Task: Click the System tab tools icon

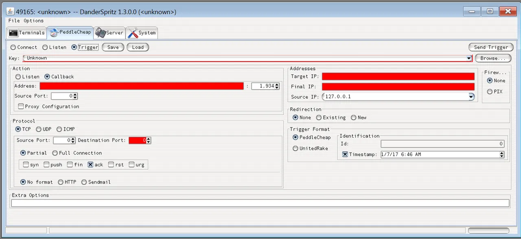Action: click(x=132, y=33)
